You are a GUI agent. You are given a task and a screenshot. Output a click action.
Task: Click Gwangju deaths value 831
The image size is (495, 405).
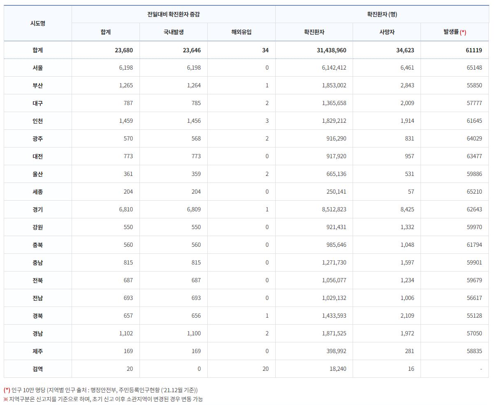pyautogui.click(x=409, y=138)
